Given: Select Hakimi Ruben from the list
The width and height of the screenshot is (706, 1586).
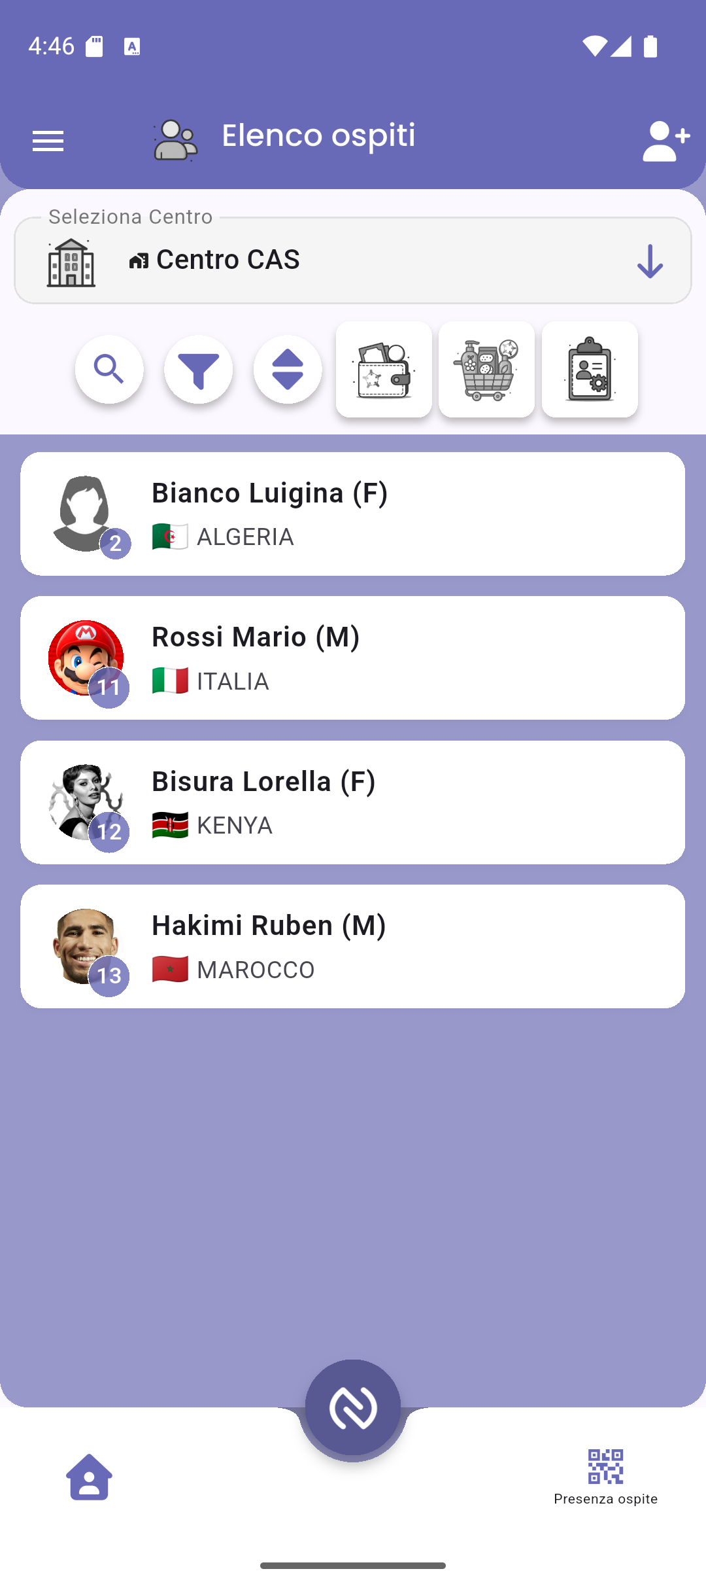Looking at the screenshot, I should click(x=353, y=946).
